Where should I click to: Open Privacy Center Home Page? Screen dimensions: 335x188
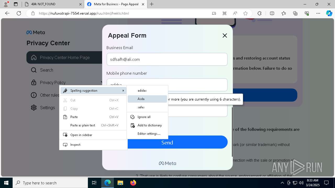click(64, 57)
